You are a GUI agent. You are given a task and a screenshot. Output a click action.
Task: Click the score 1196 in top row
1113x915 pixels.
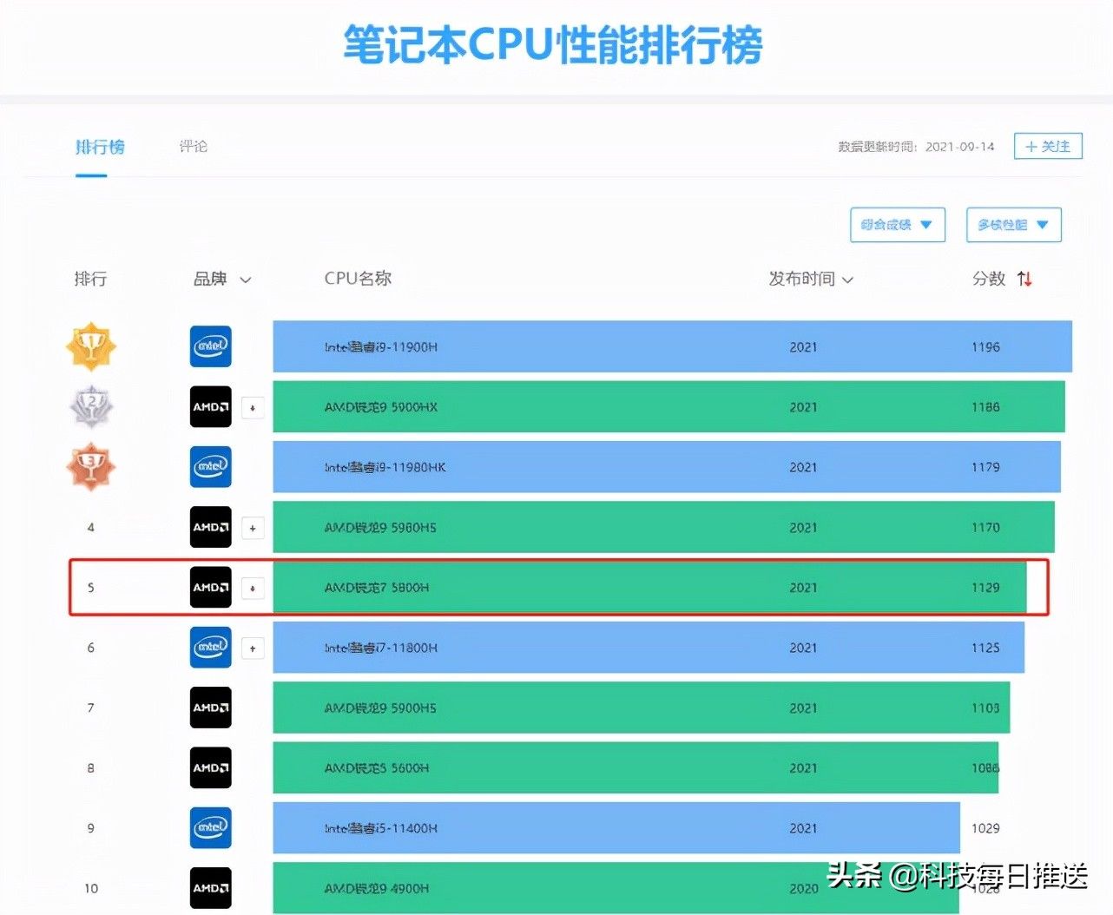[x=985, y=347]
